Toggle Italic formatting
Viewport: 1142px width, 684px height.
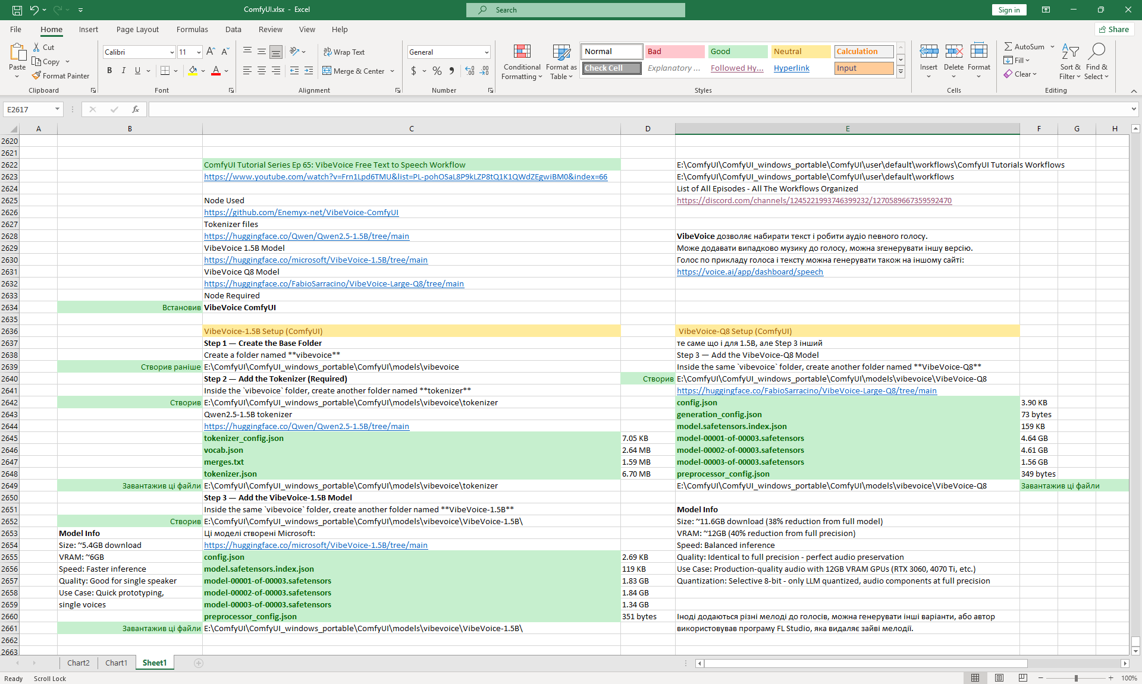[x=123, y=71]
